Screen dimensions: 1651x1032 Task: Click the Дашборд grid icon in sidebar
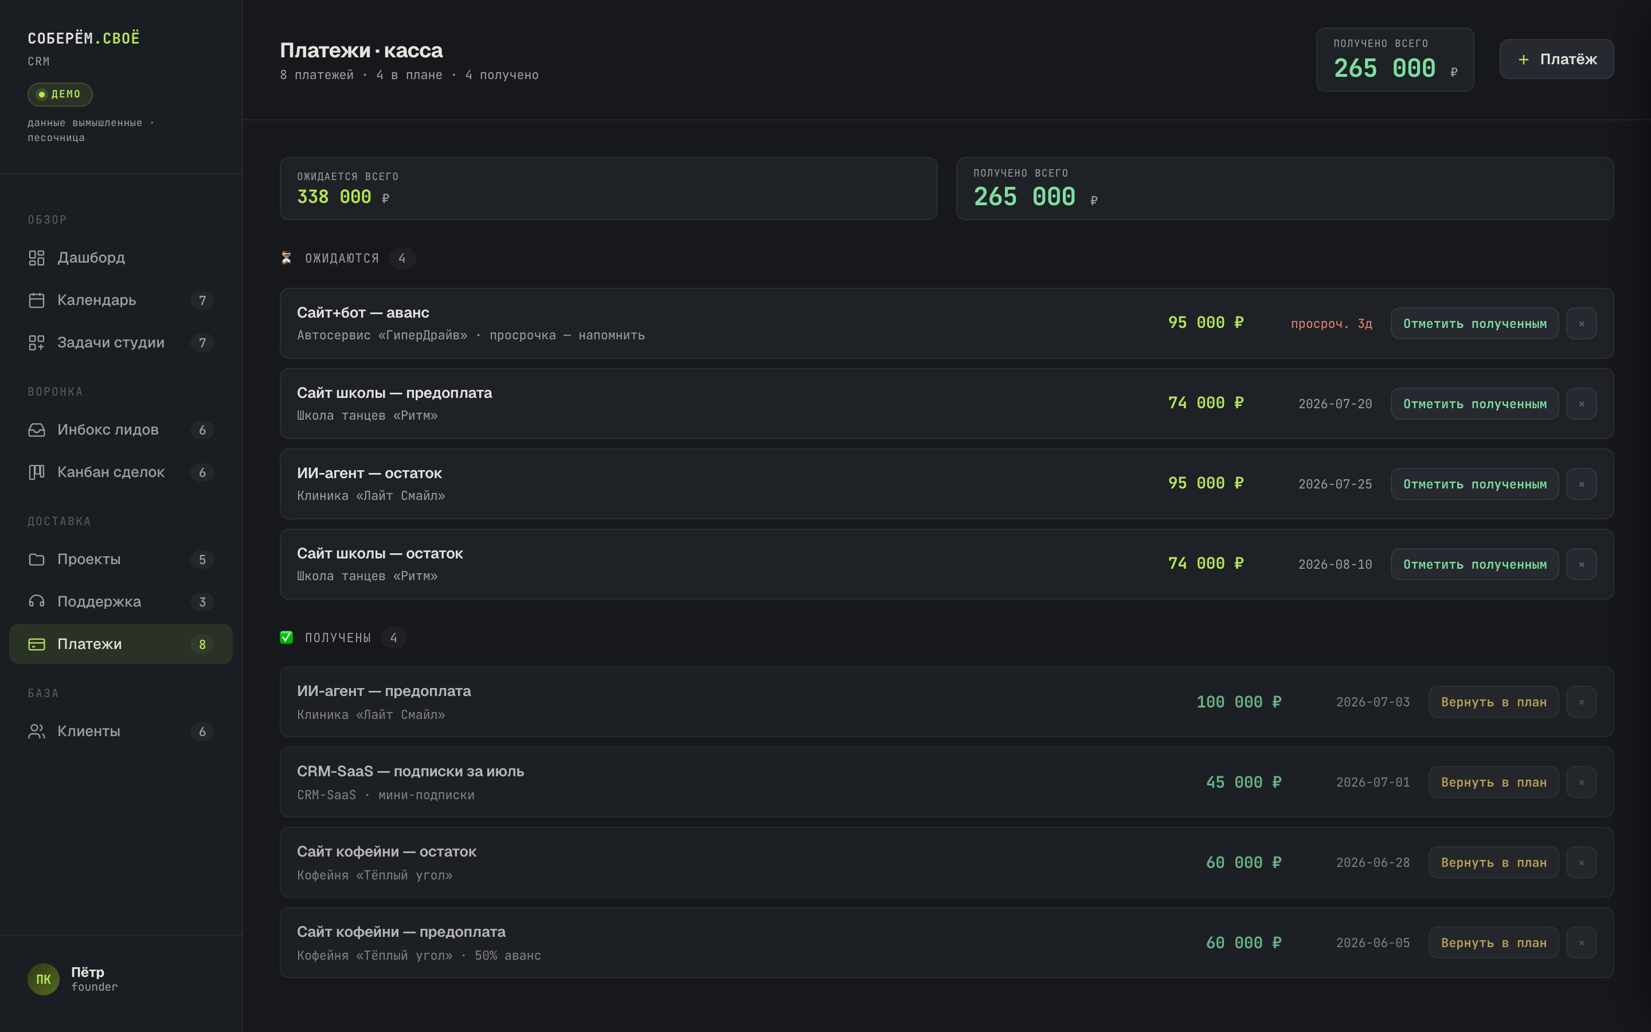(36, 258)
